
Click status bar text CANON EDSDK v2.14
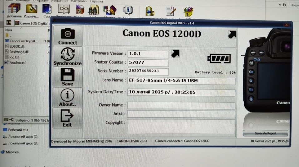pos(132,141)
